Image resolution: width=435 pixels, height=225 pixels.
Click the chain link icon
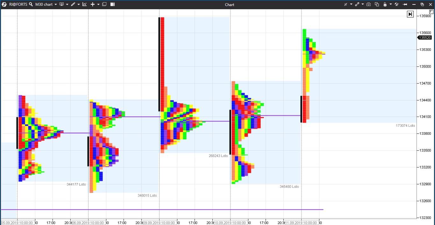[x=357, y=4]
